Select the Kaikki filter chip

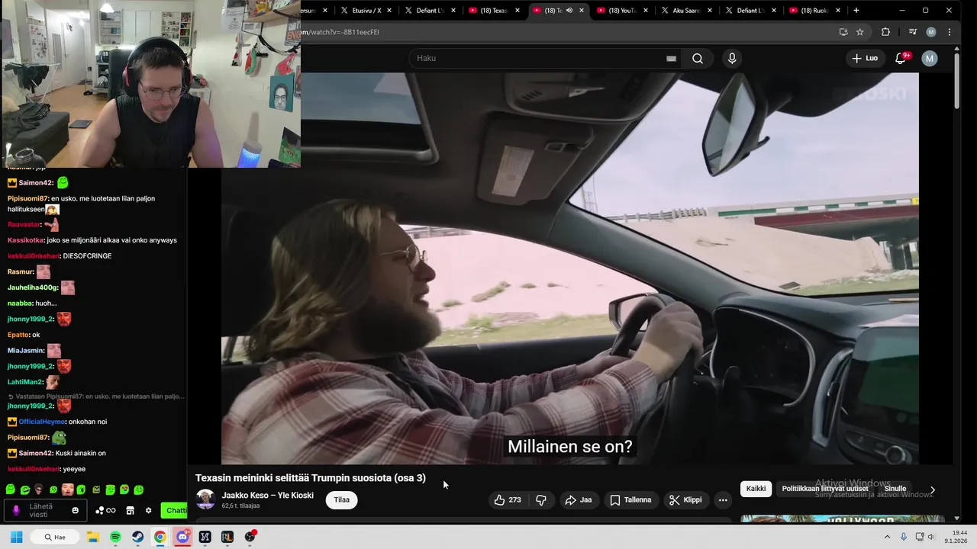(756, 489)
